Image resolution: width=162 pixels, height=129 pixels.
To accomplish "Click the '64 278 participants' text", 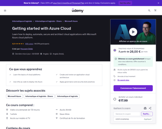I will 42,44.
